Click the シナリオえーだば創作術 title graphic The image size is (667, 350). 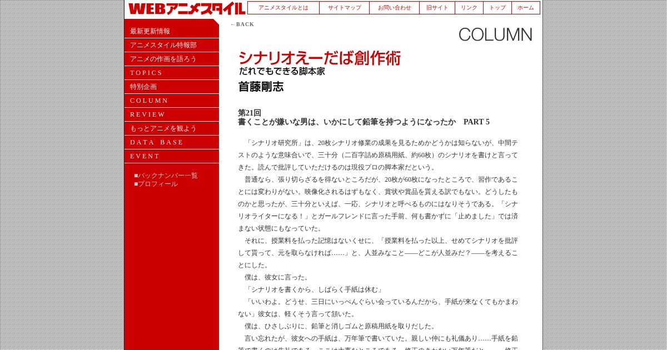[x=320, y=58]
